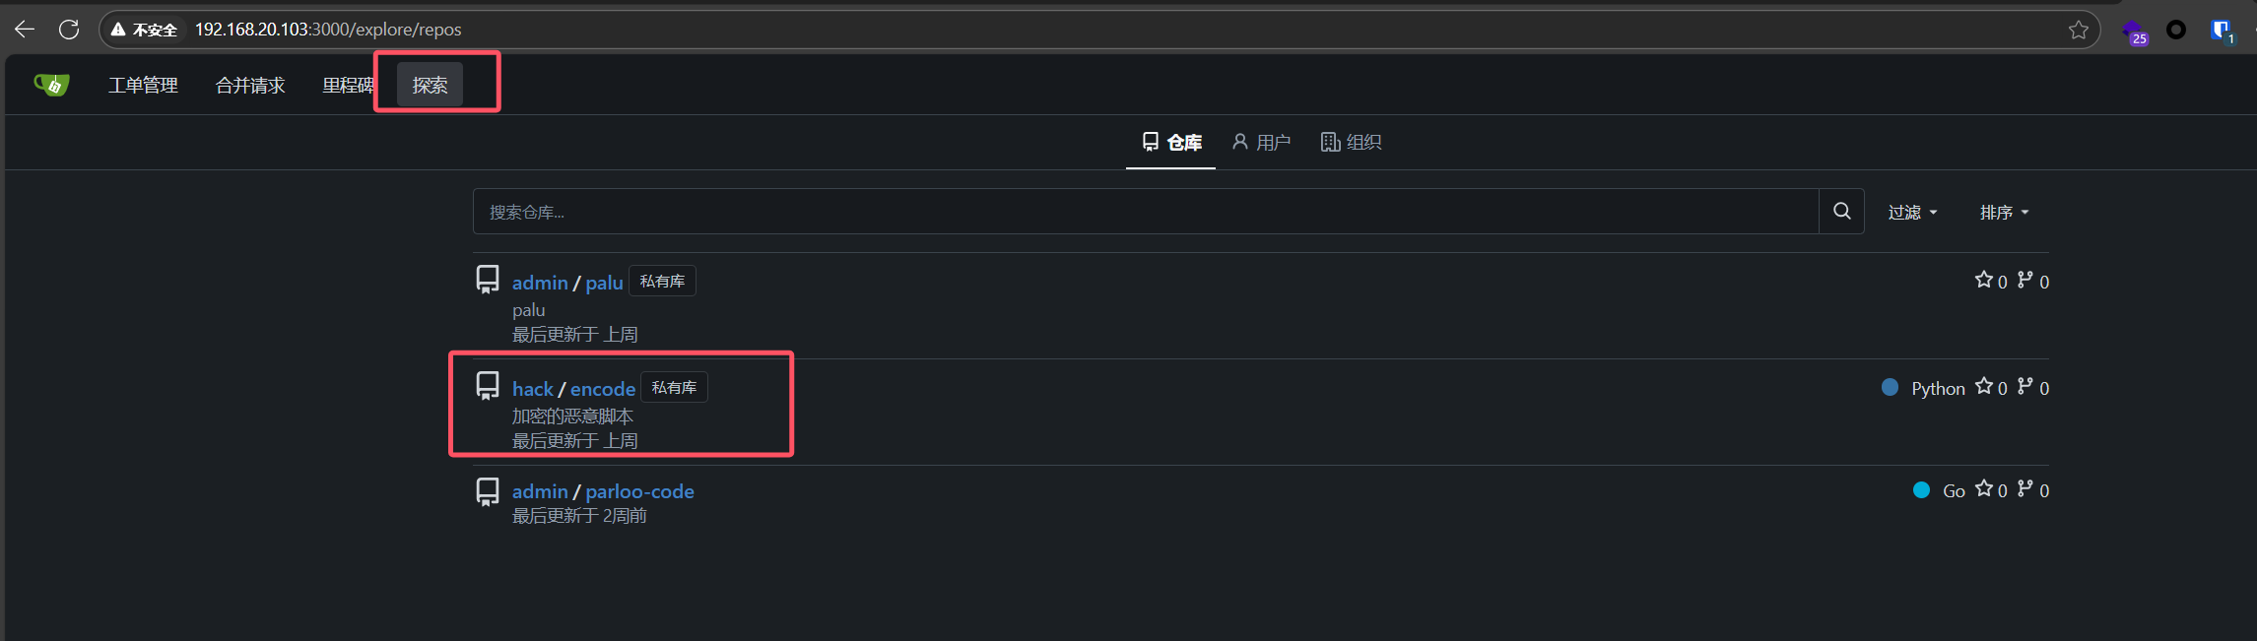Reload the page with refresh icon

coord(69,30)
